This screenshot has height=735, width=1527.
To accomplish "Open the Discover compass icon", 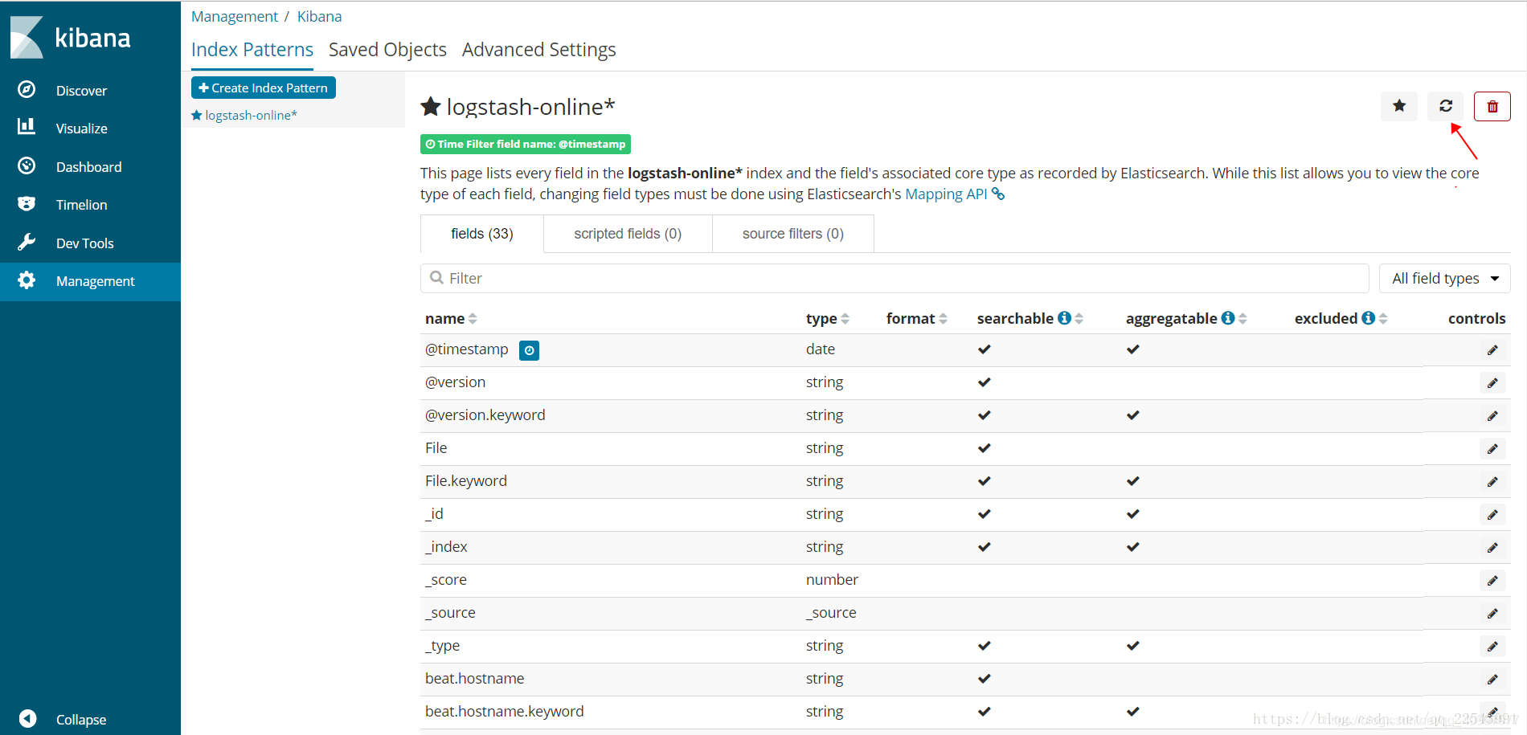I will 27,90.
